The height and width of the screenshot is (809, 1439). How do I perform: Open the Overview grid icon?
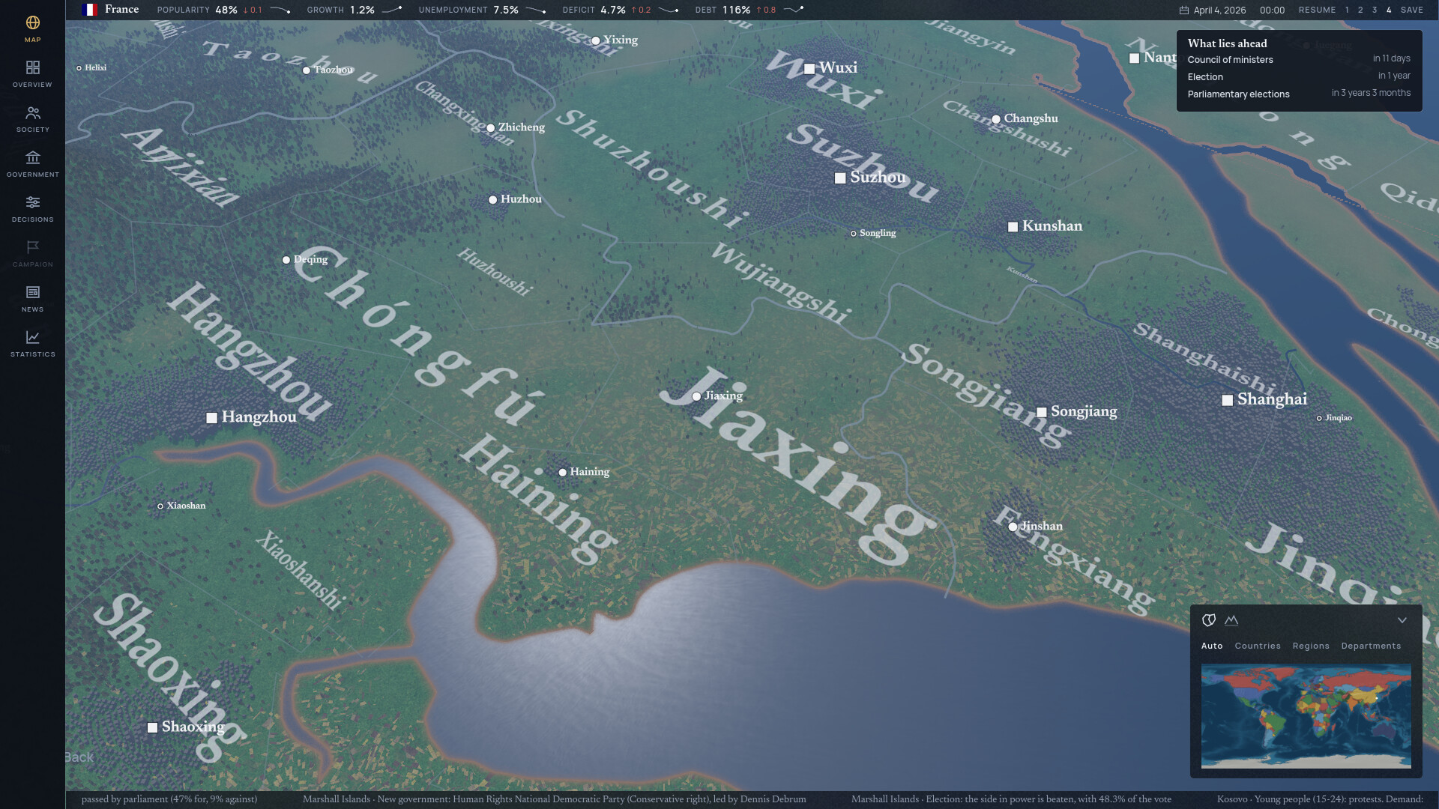(x=32, y=68)
